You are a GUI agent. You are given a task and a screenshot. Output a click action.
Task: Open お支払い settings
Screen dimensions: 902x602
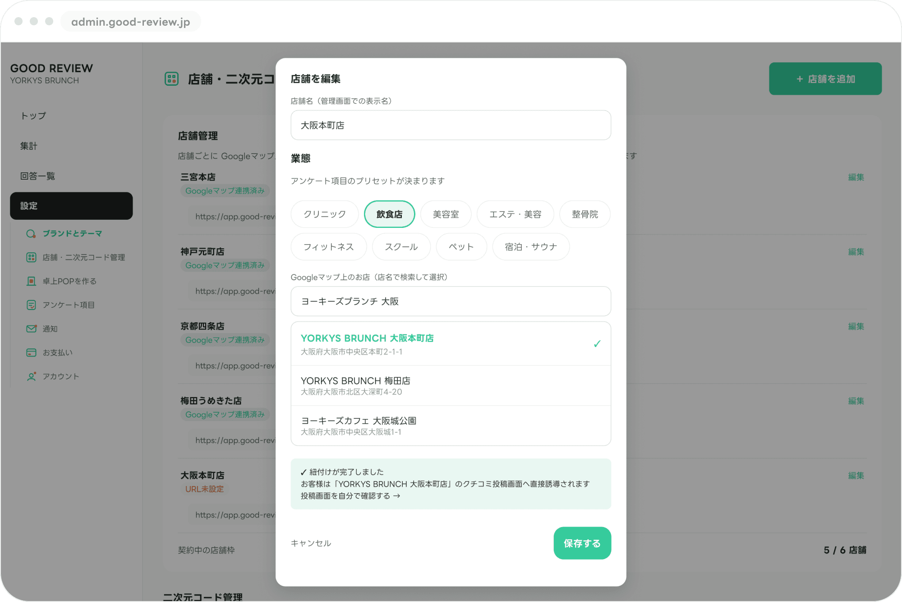57,352
